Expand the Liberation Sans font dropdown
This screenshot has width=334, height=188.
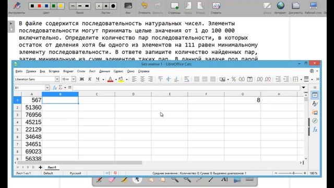[57, 79]
